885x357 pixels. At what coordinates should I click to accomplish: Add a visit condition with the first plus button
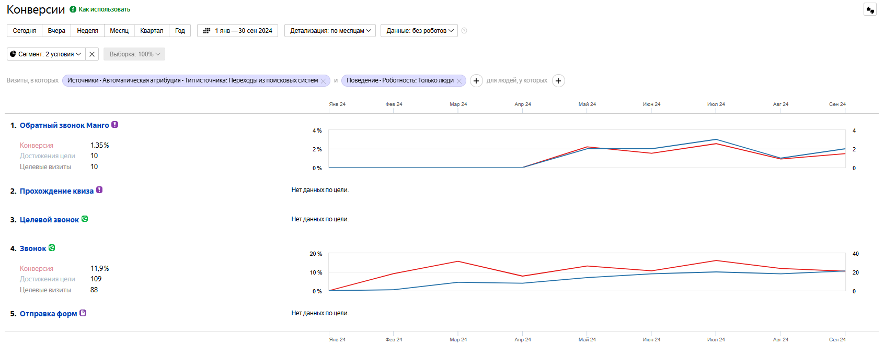click(x=476, y=81)
